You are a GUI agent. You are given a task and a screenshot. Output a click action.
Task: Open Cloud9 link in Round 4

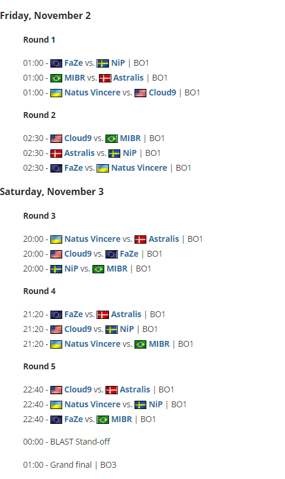(78, 329)
